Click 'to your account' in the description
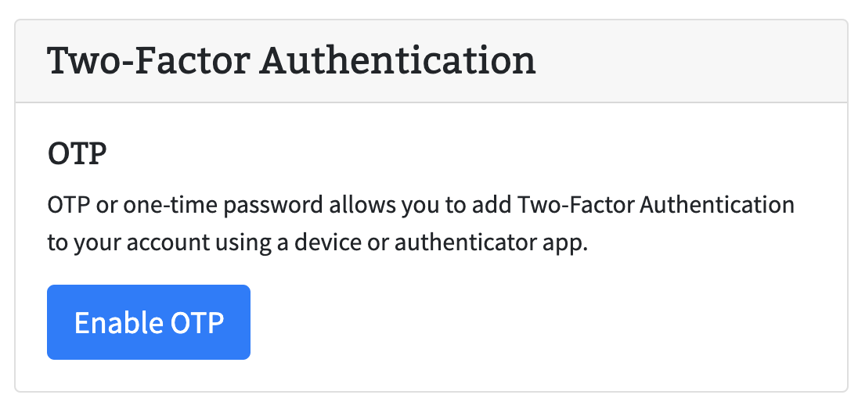The image size is (858, 402). point(128,242)
